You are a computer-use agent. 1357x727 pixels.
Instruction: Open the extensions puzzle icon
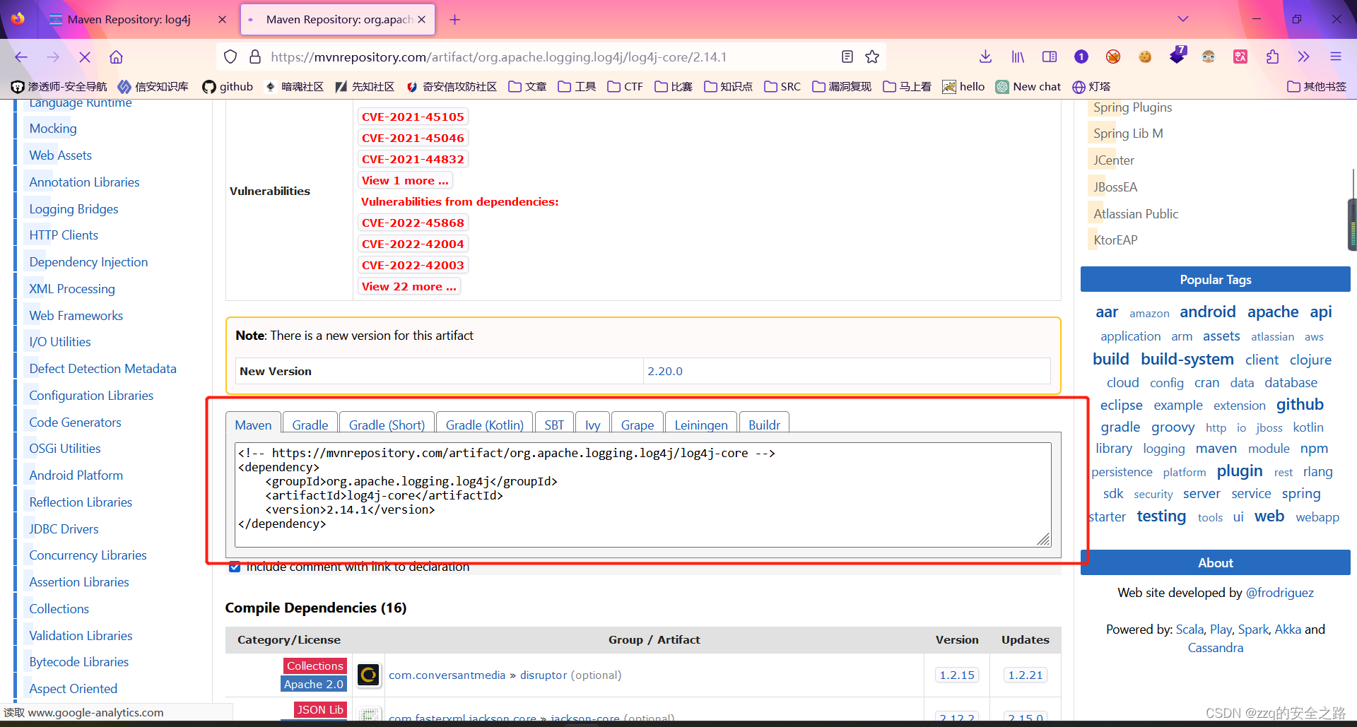point(1272,57)
